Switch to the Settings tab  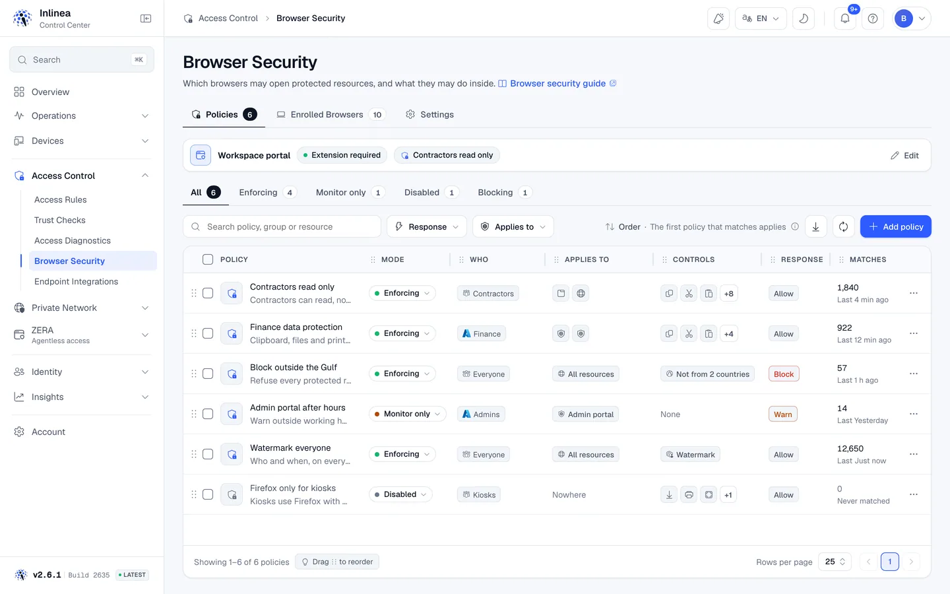click(x=429, y=114)
